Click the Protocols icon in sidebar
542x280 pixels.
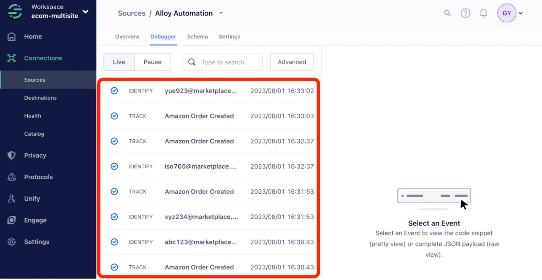12,177
